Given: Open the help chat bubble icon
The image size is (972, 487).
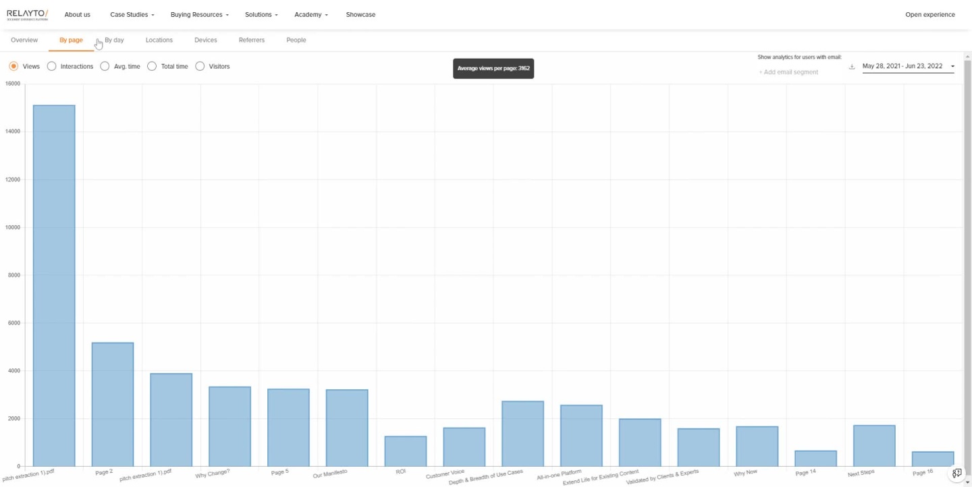Looking at the screenshot, I should 956,473.
